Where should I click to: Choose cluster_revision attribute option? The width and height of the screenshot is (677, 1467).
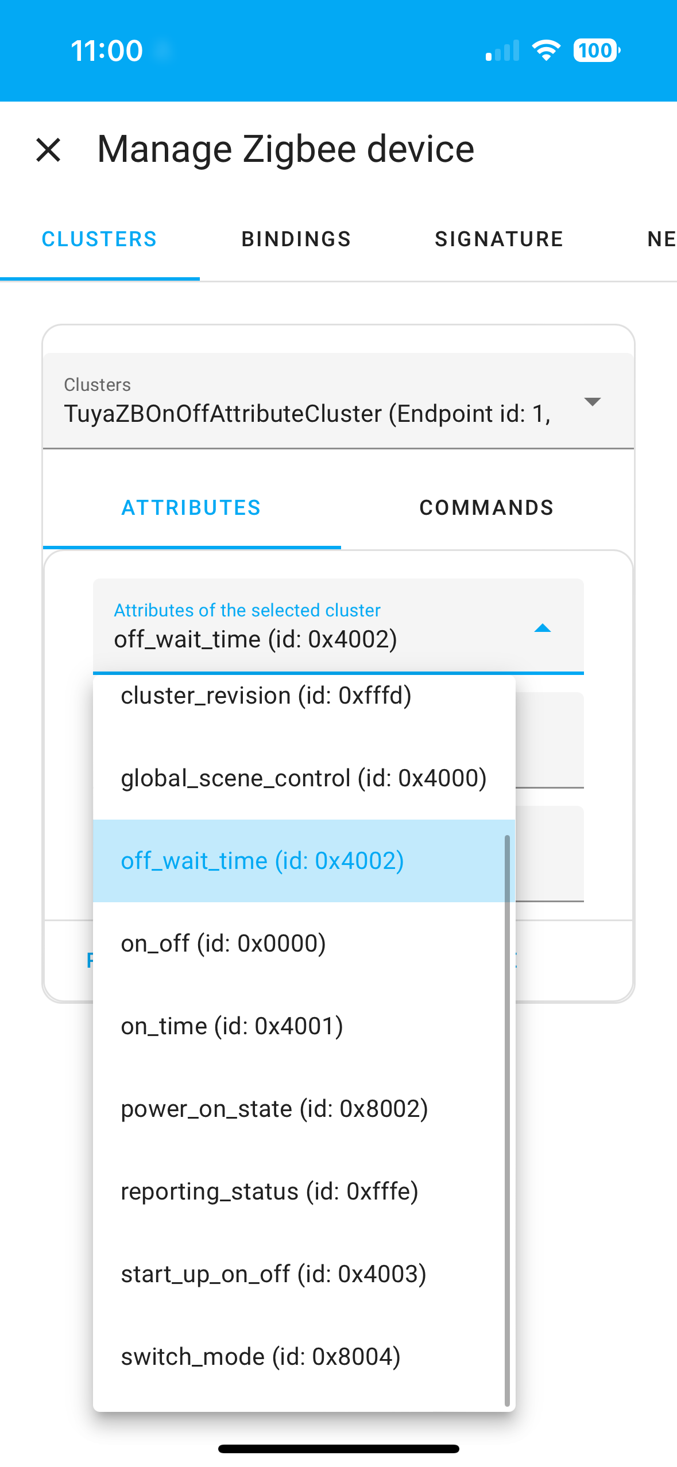[x=266, y=696]
